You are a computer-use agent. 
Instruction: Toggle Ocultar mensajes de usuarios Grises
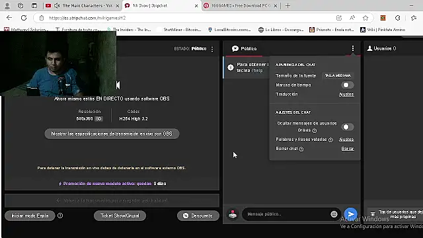coord(347,127)
